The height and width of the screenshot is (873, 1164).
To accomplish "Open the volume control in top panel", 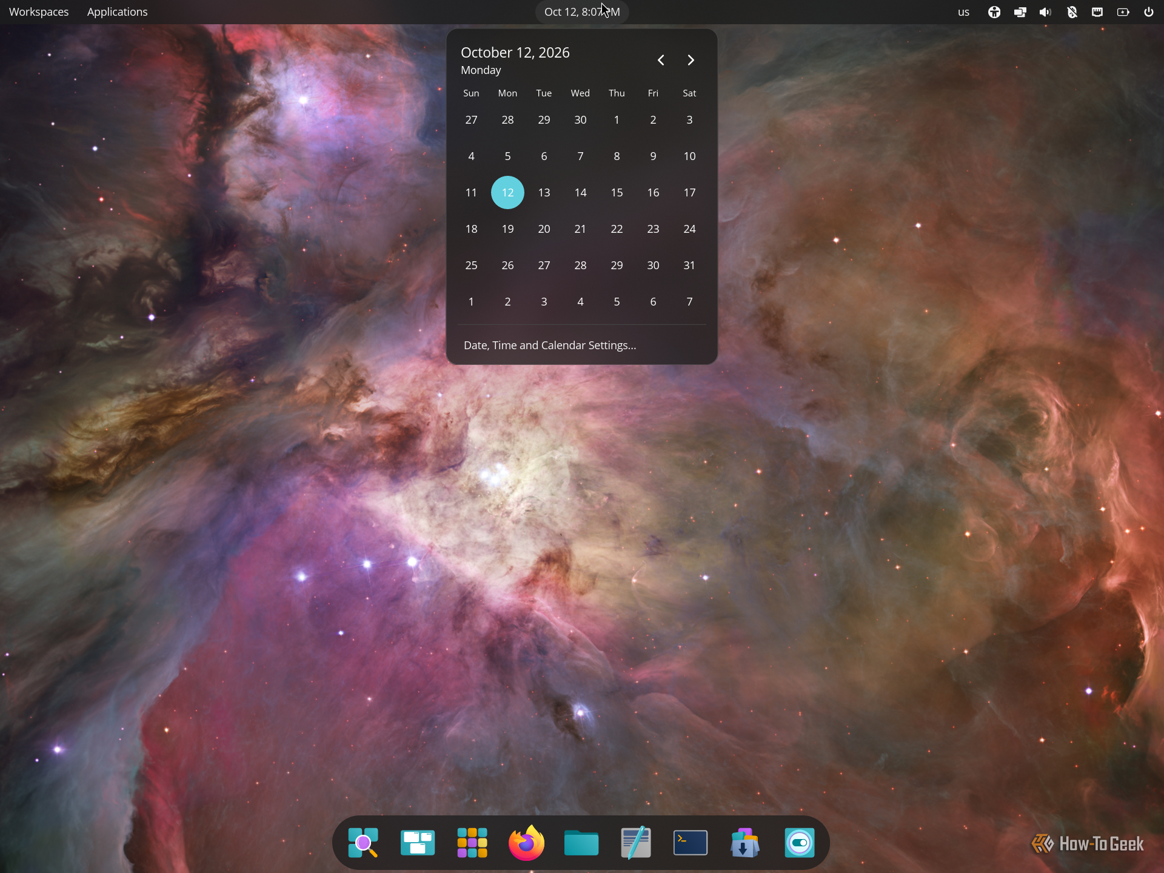I will coord(1045,12).
